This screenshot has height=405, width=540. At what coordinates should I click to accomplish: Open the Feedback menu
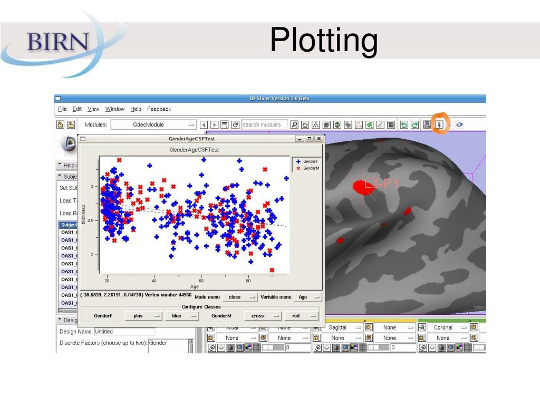point(159,109)
